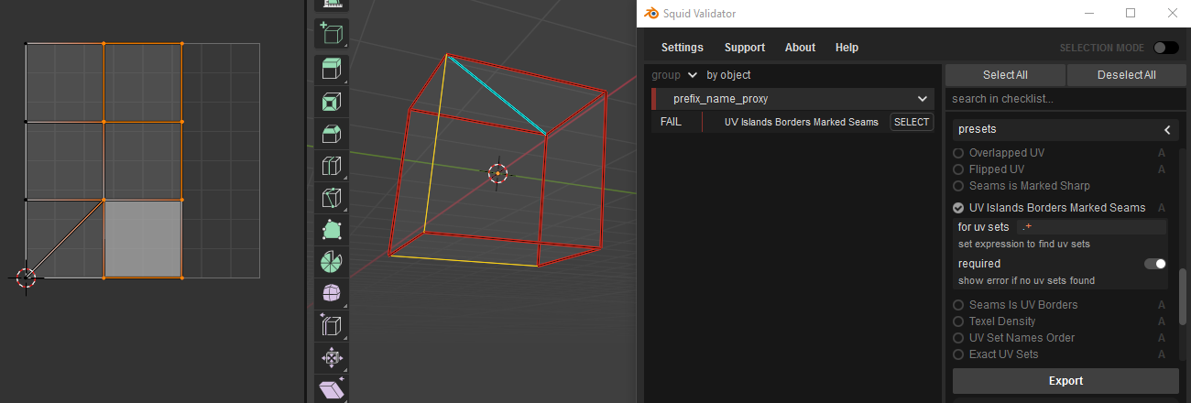This screenshot has height=403, width=1191.
Task: Minimize the Squid Validator window
Action: 1089,14
